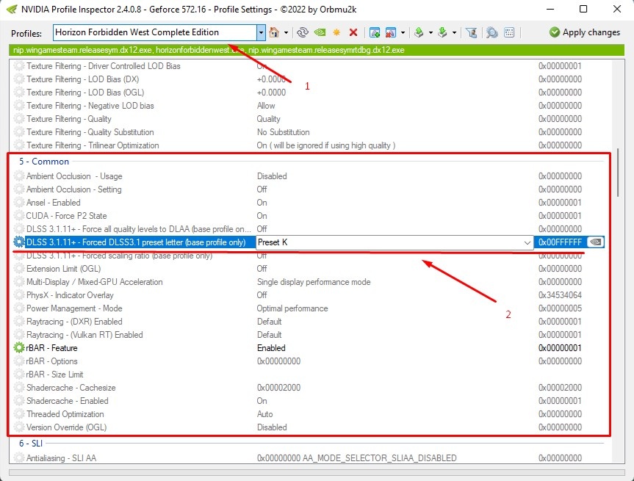Click the 0x34534064 hex value
This screenshot has width=634, height=481.
(560, 295)
